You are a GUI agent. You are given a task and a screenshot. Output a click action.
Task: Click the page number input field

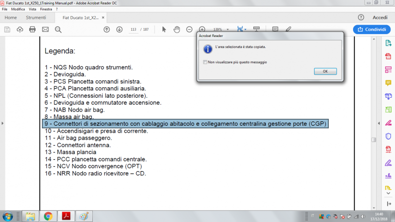(133, 30)
